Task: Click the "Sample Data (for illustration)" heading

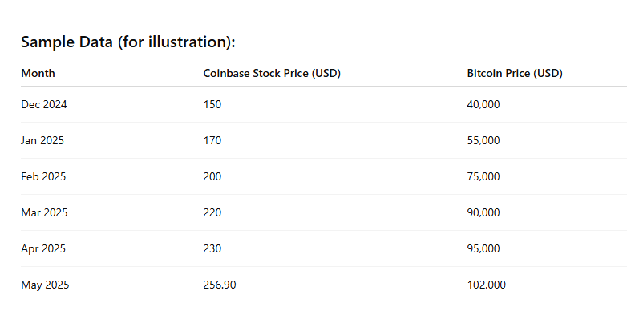Action: tap(127, 42)
